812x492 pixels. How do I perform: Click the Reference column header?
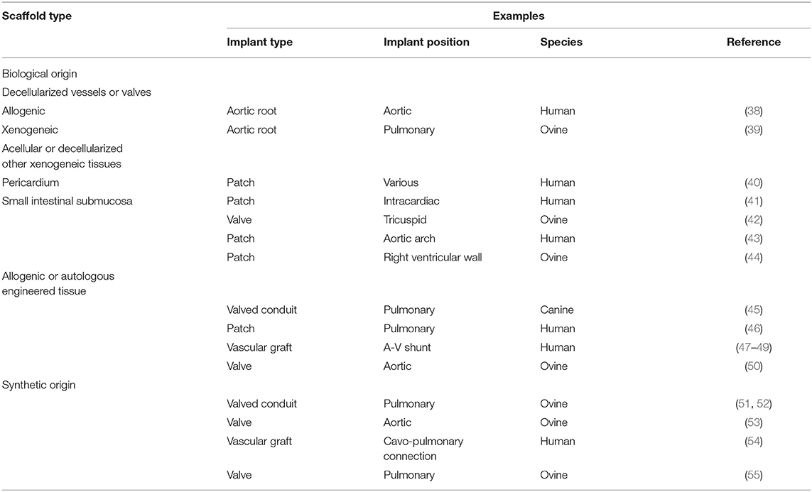click(753, 42)
